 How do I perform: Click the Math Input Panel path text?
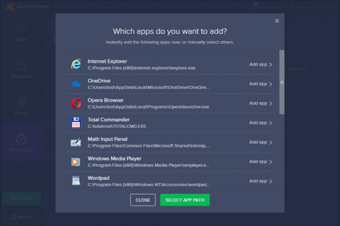point(148,146)
